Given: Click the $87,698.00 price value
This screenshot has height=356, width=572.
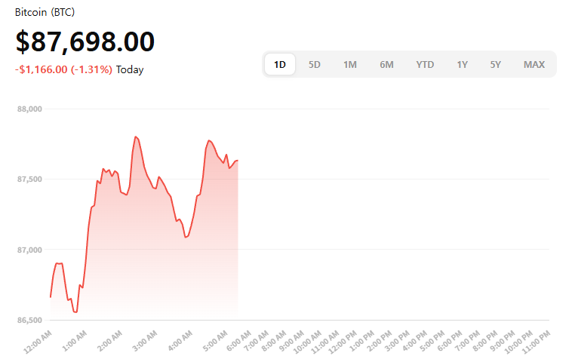Looking at the screenshot, I should pos(85,42).
